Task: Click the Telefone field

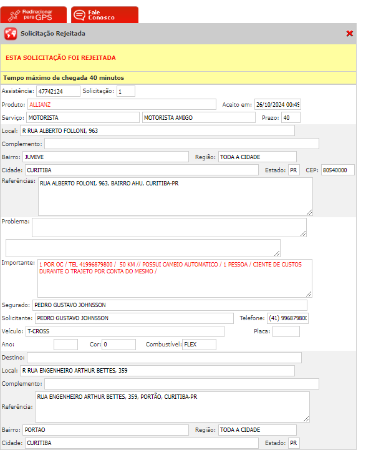Action: click(287, 318)
